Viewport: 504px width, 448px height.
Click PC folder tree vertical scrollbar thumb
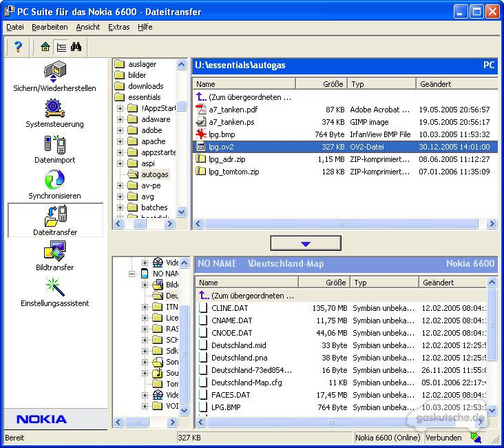pyautogui.click(x=182, y=106)
